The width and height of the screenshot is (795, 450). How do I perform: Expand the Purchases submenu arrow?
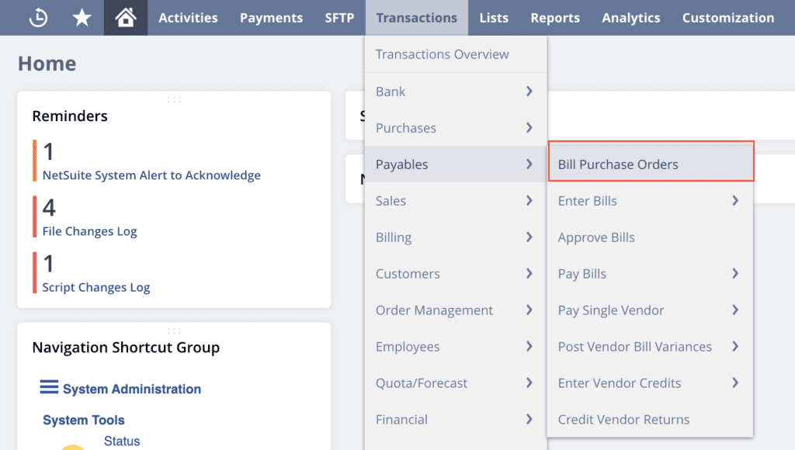529,128
